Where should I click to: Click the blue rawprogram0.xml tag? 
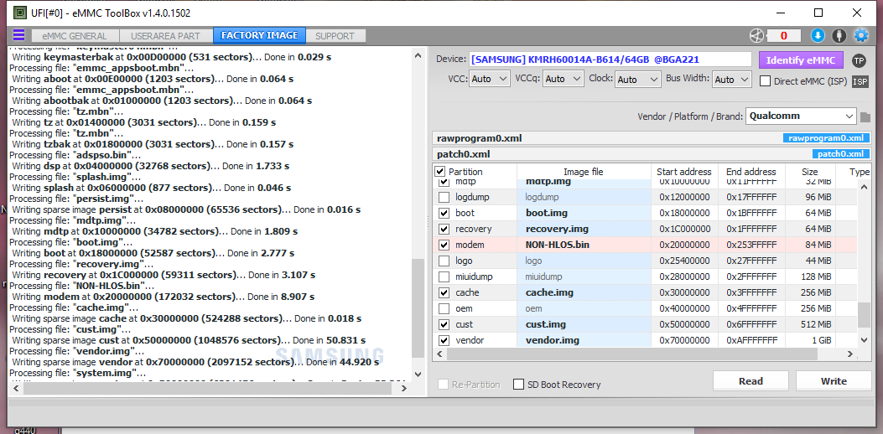(825, 138)
